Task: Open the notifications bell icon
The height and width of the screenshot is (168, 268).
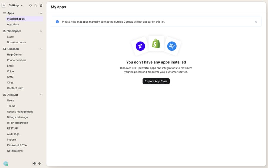Action: (x=30, y=5)
